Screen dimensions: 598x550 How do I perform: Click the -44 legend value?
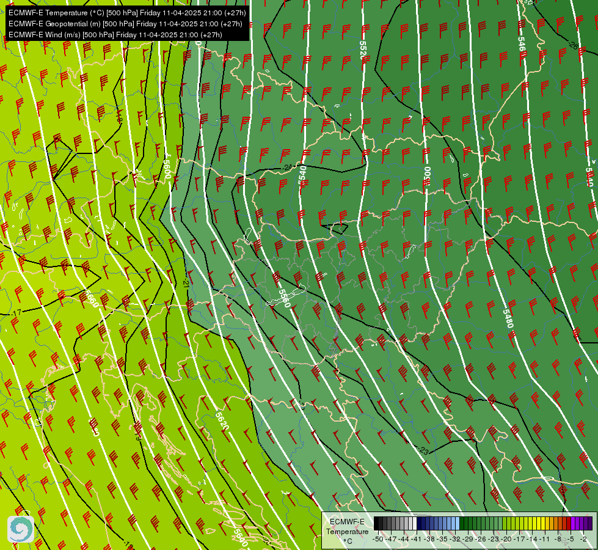[404, 539]
